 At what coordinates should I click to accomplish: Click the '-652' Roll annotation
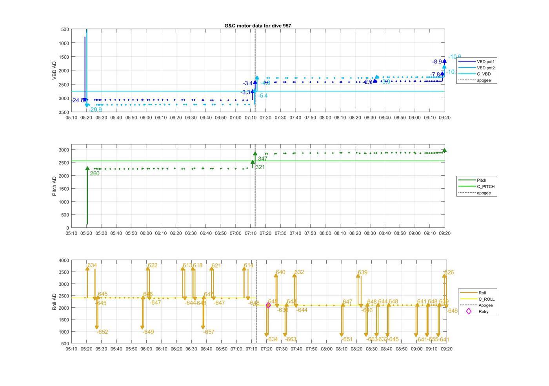point(102,332)
